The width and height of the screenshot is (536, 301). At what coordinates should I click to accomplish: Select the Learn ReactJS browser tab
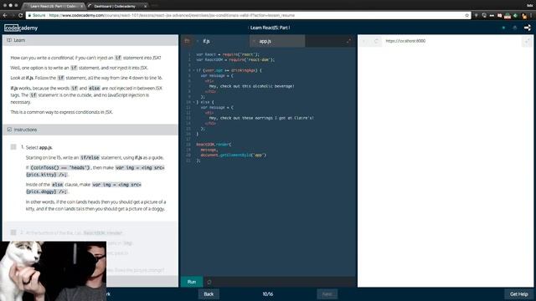click(x=53, y=6)
